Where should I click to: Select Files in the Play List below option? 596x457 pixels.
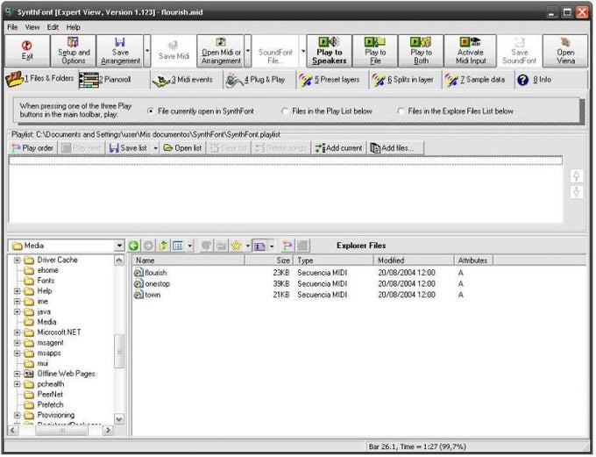pyautogui.click(x=327, y=111)
